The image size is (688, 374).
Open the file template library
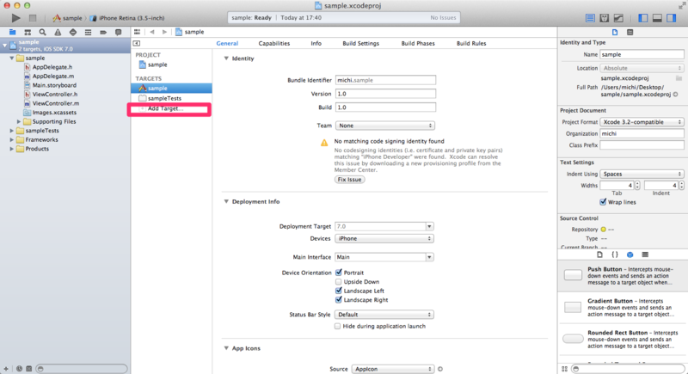(599, 254)
